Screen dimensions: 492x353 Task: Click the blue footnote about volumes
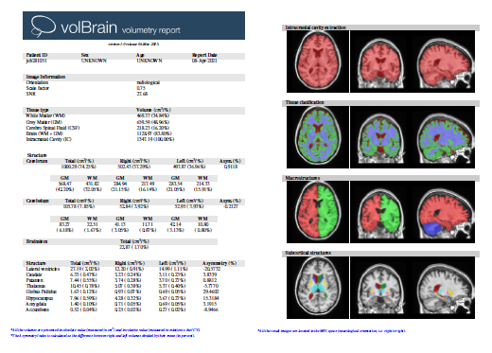(x=105, y=330)
